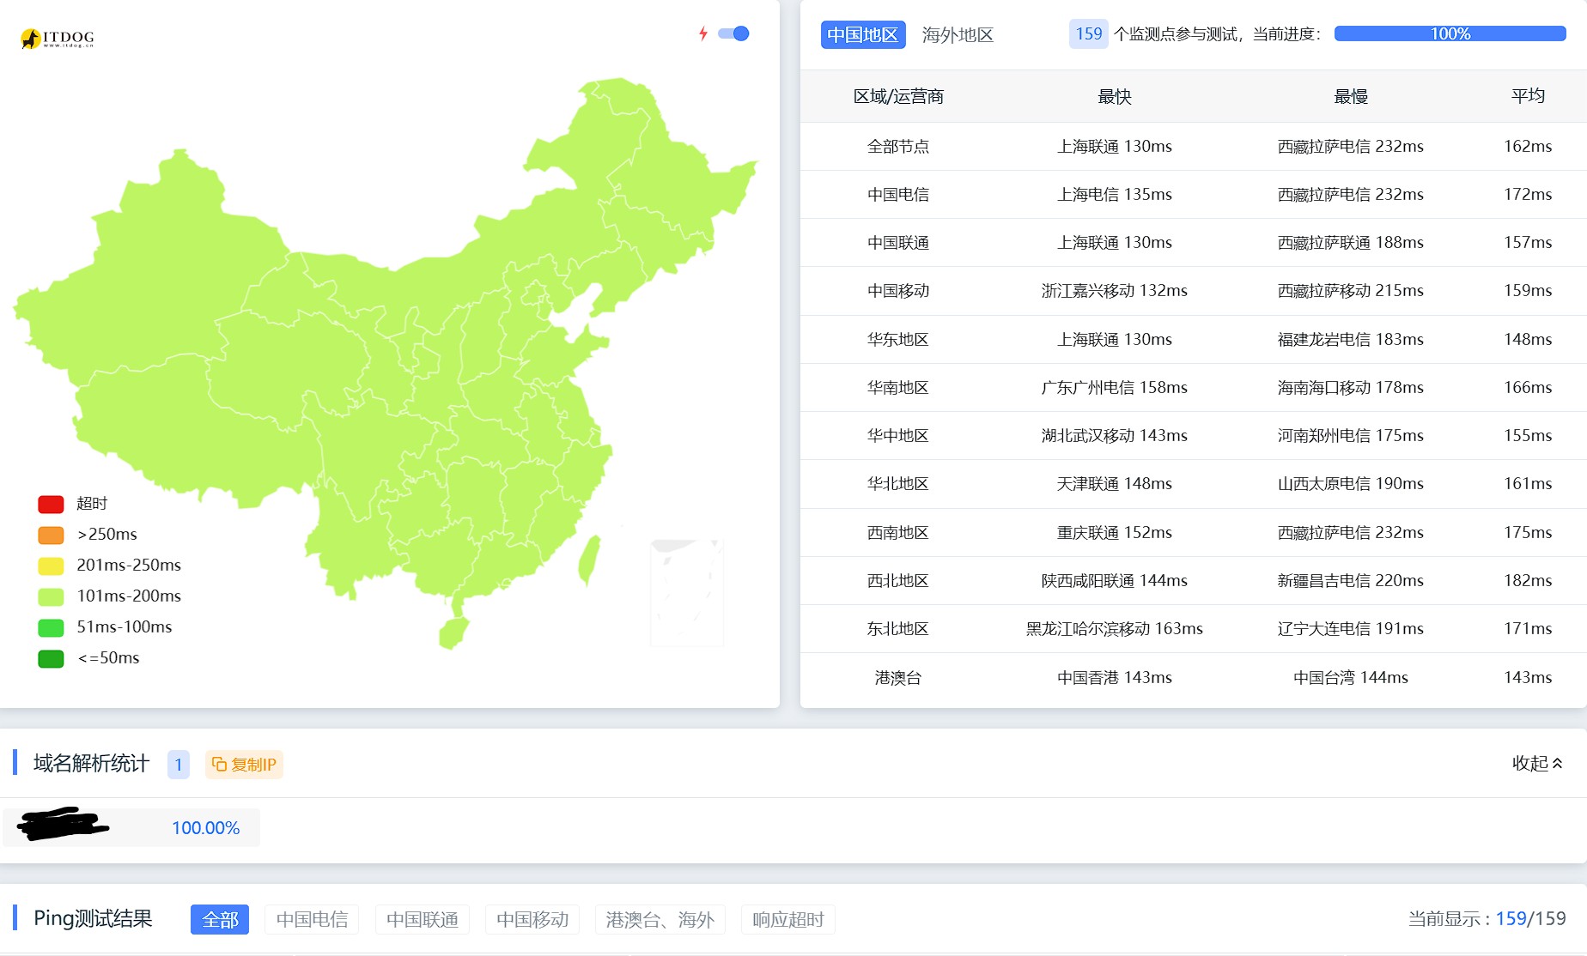Image resolution: width=1587 pixels, height=956 pixels.
Task: Toggle the orange >250ms legend swatch
Action: [x=52, y=535]
